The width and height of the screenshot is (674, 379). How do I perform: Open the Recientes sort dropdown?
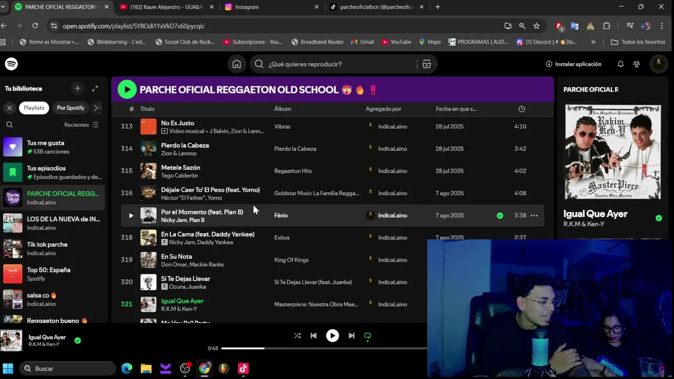[81, 125]
